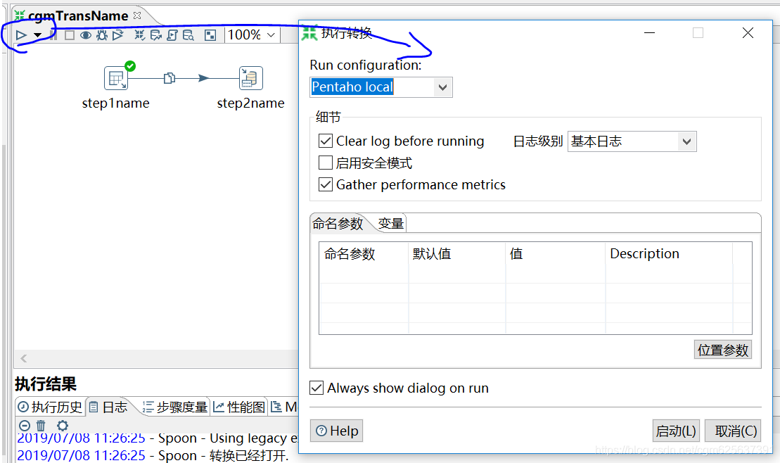The height and width of the screenshot is (463, 780).
Task: Select the replay transformation icon
Action: pyautogui.click(x=116, y=34)
